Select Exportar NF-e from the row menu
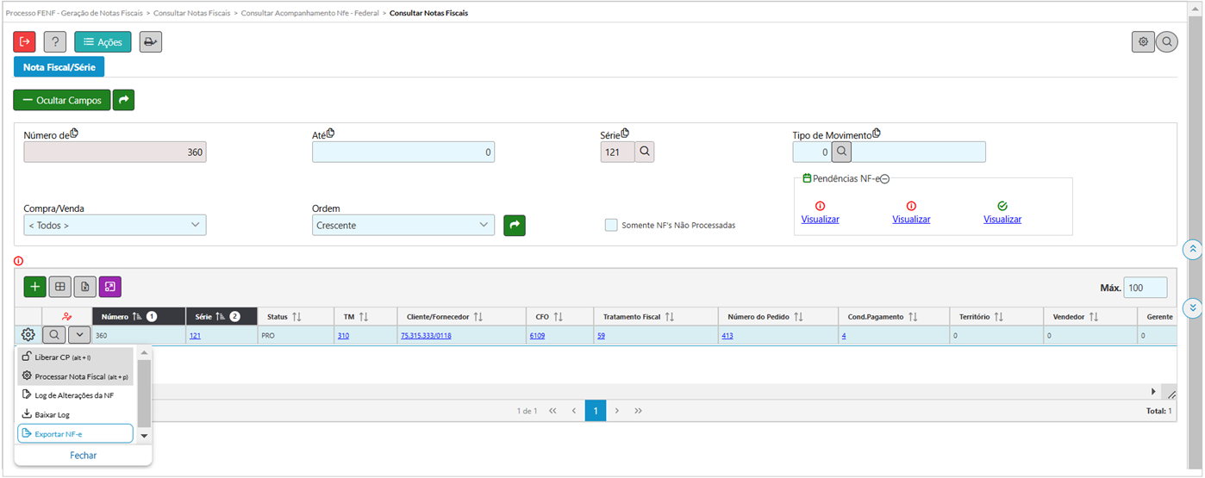Image resolution: width=1205 pixels, height=478 pixels. pos(75,434)
